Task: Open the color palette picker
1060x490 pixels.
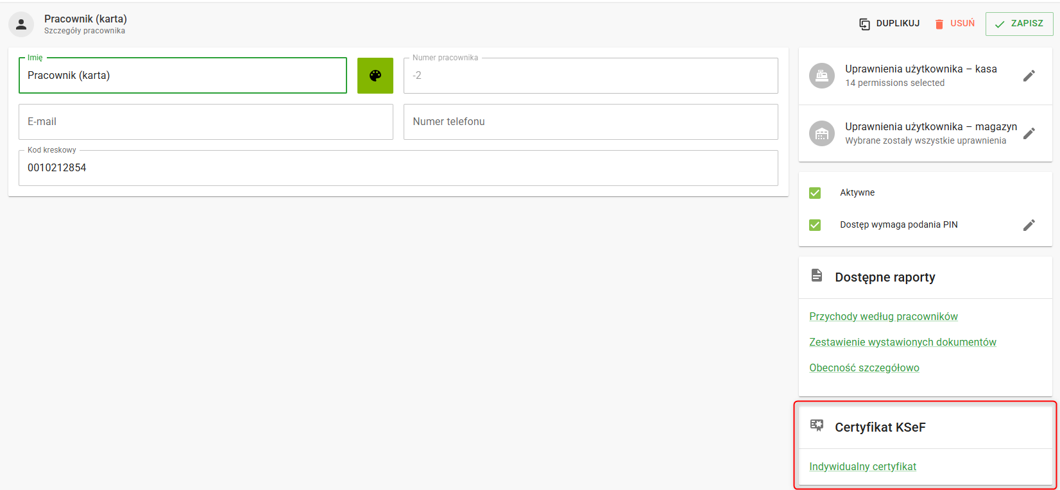Action: pyautogui.click(x=375, y=76)
